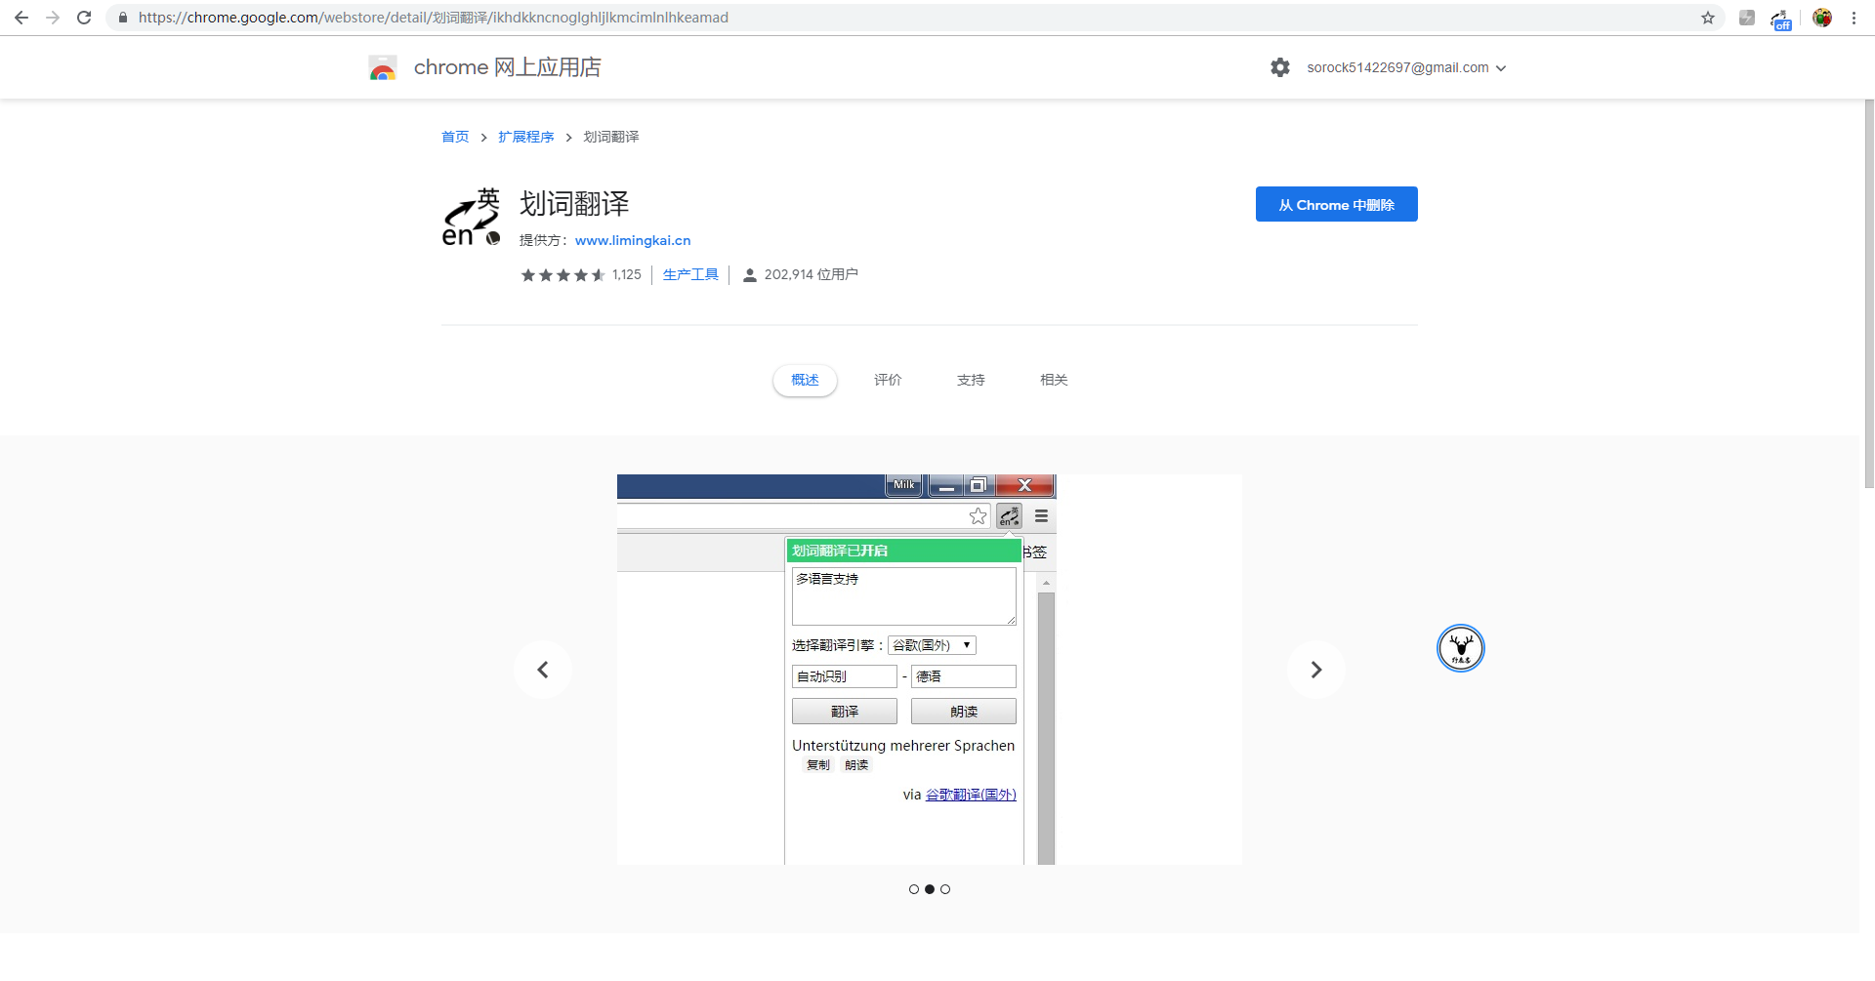
Task: Select the 概述 tab
Action: [805, 380]
